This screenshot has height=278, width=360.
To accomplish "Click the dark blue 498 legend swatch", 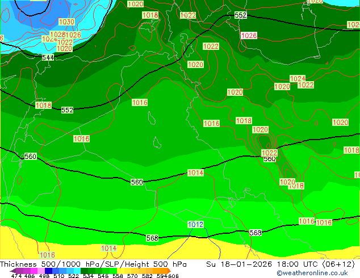I will pos(48,271).
